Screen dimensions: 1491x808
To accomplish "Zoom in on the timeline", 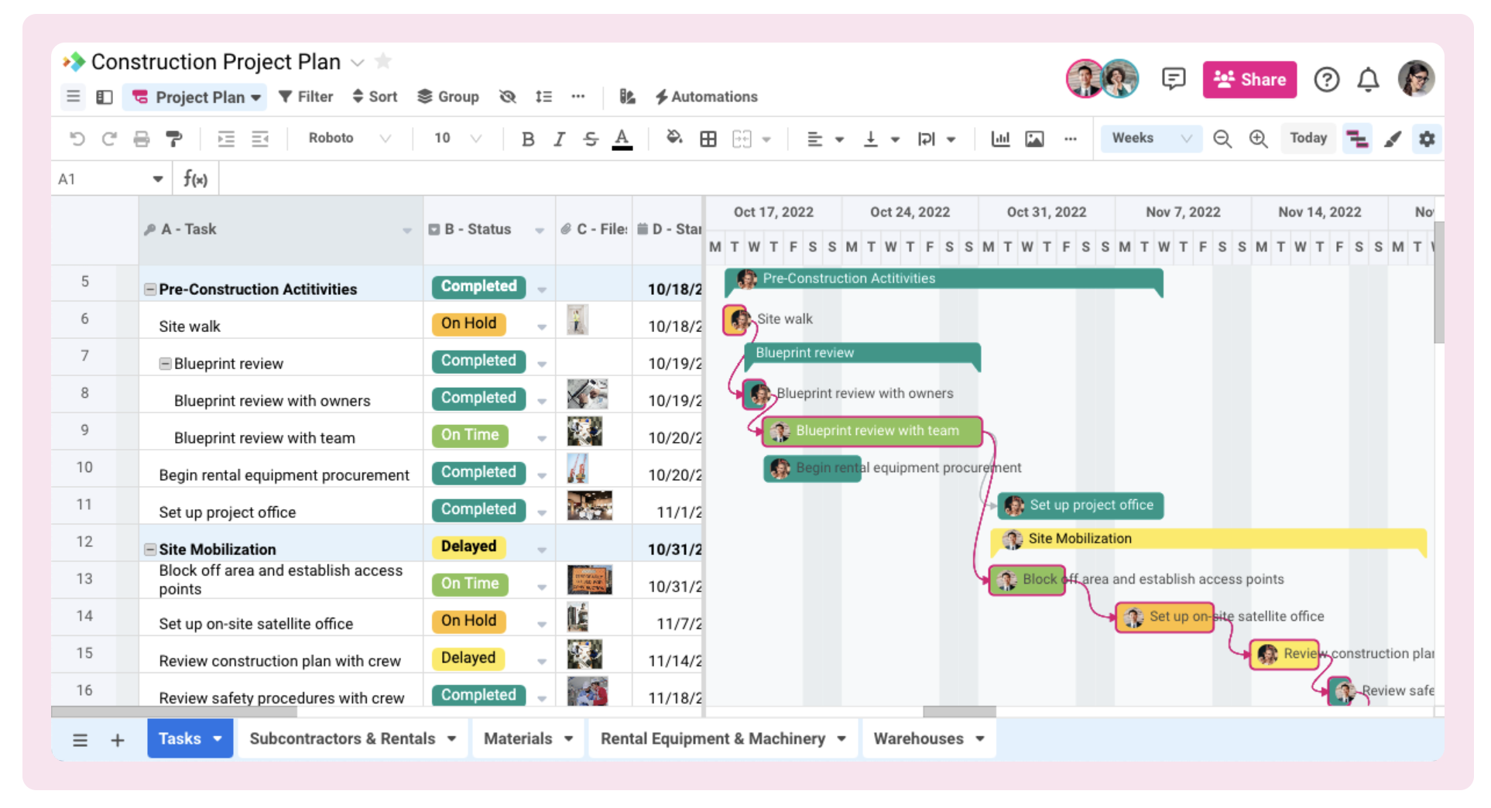I will click(1257, 139).
